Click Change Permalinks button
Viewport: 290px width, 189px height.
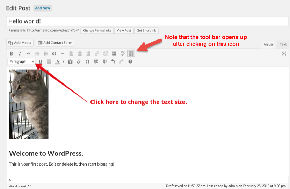coord(97,30)
